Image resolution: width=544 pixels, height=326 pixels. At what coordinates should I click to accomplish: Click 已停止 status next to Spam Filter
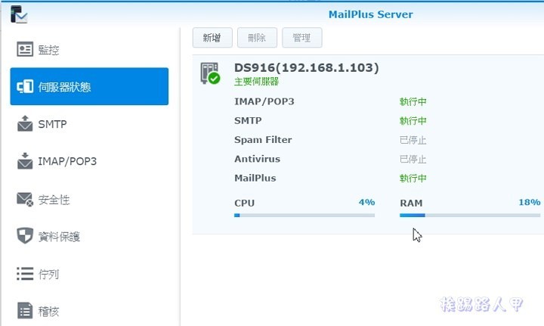tap(413, 140)
